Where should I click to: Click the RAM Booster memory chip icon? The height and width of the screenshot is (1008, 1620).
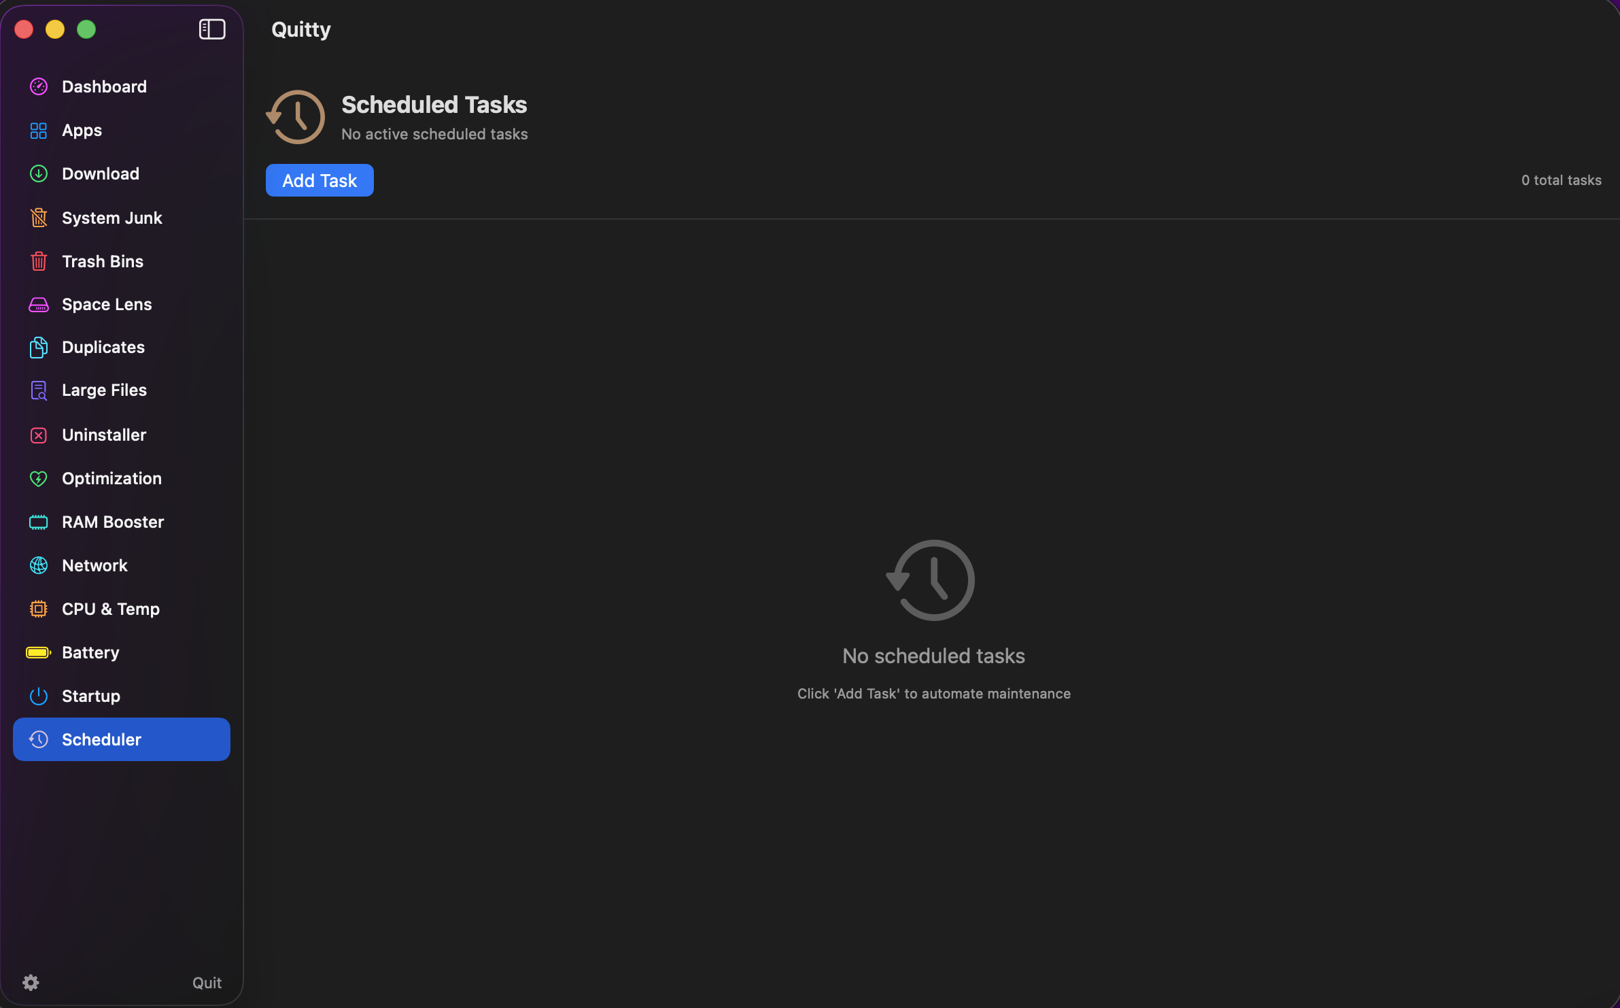pyautogui.click(x=39, y=522)
